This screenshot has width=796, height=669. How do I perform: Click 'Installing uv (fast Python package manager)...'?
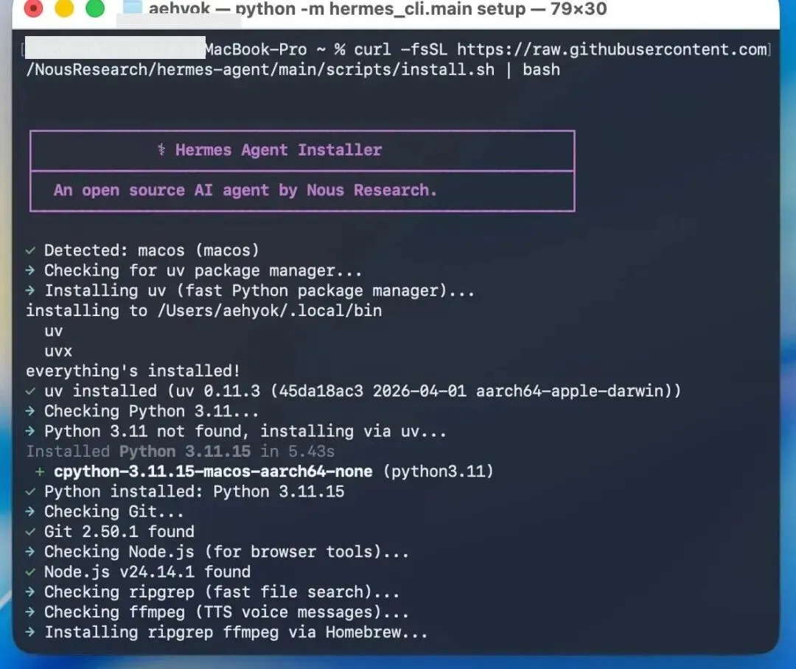259,291
